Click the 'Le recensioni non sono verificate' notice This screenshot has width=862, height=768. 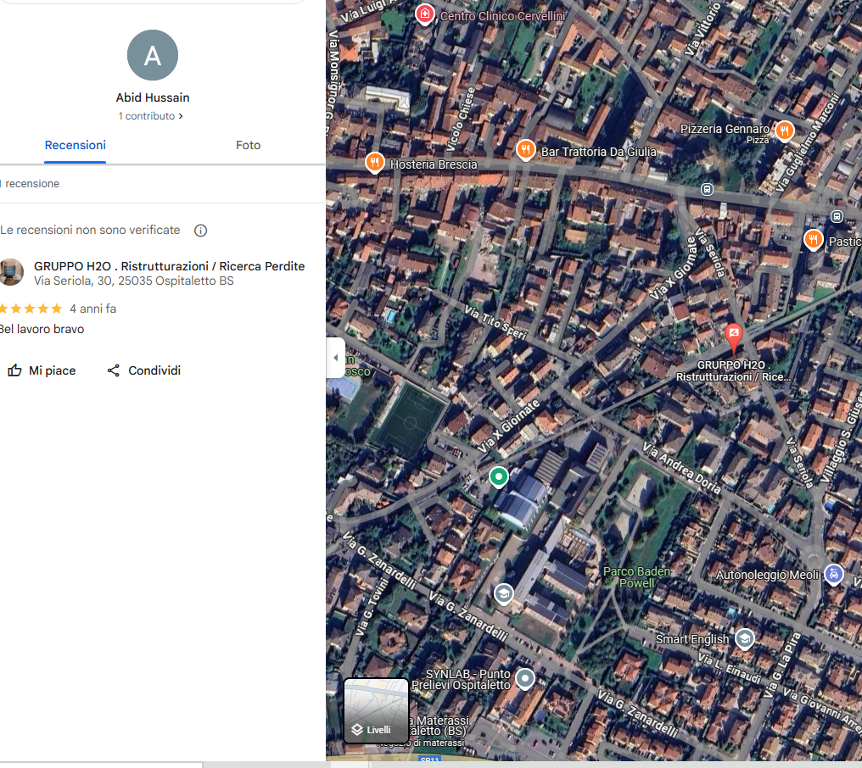coord(90,231)
